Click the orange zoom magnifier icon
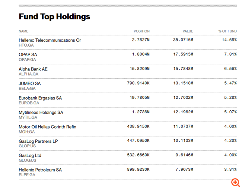Image resolution: width=242 pixels, height=189 pixels. pyautogui.click(x=235, y=182)
